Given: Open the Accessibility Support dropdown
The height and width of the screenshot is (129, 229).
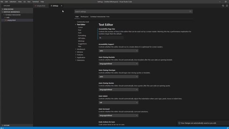Looking at the screenshot, I should (118, 51).
